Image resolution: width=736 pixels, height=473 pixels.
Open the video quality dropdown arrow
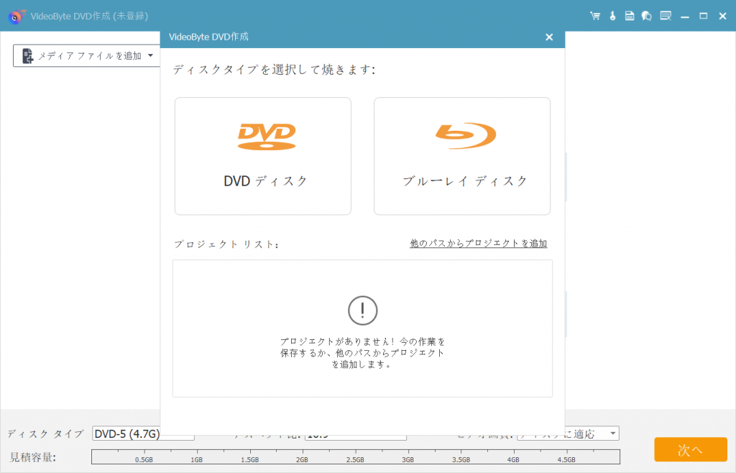coord(612,433)
